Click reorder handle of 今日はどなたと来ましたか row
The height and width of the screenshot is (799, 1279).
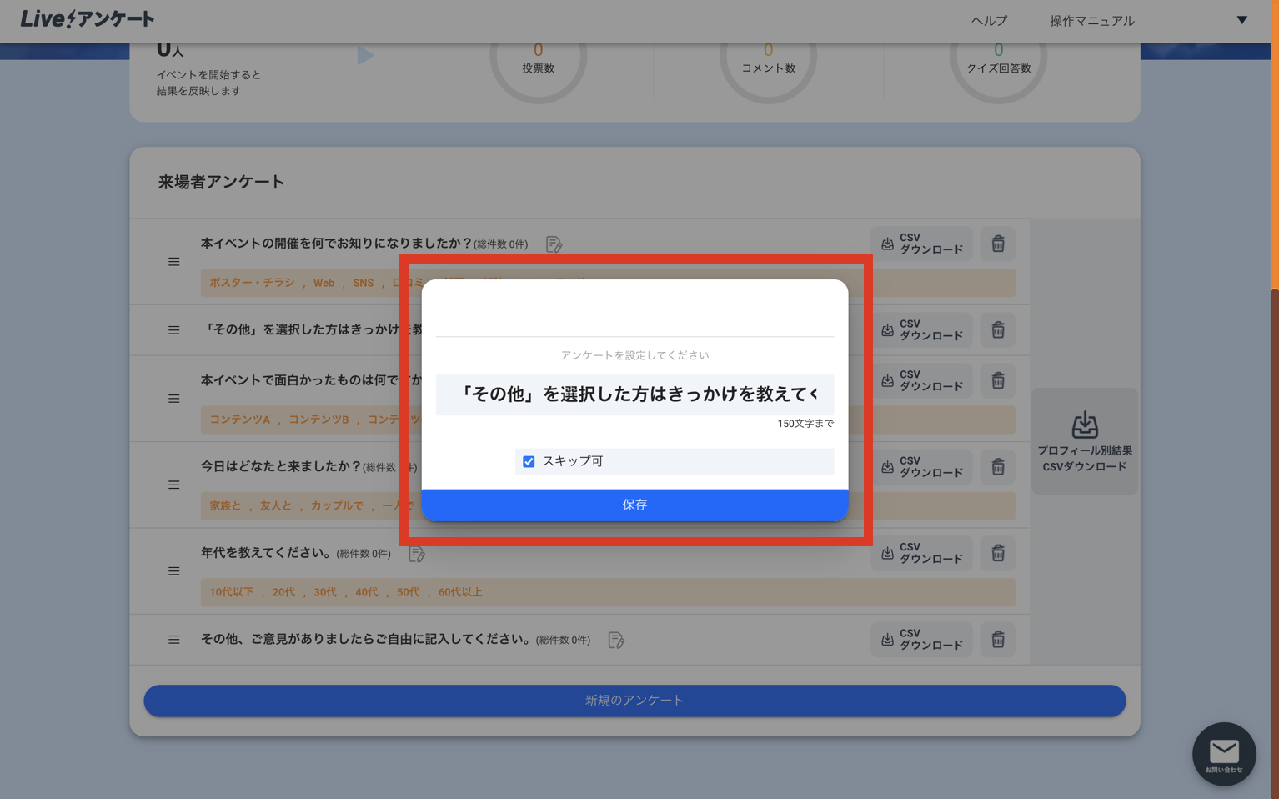tap(173, 485)
